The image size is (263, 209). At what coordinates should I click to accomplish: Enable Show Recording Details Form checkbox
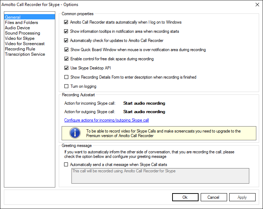(67, 77)
